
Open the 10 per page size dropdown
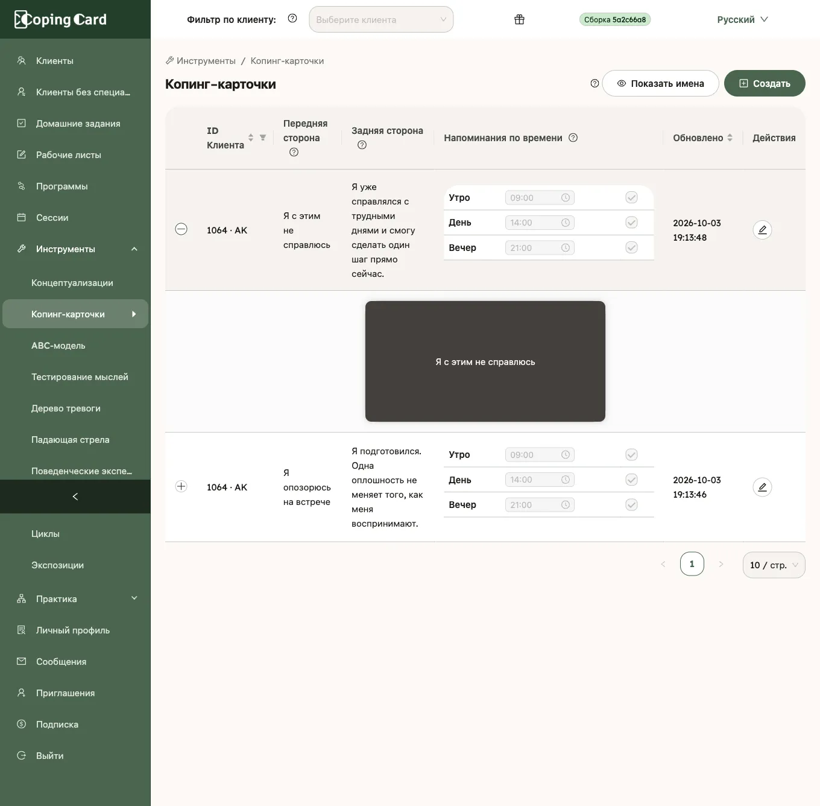pos(774,565)
